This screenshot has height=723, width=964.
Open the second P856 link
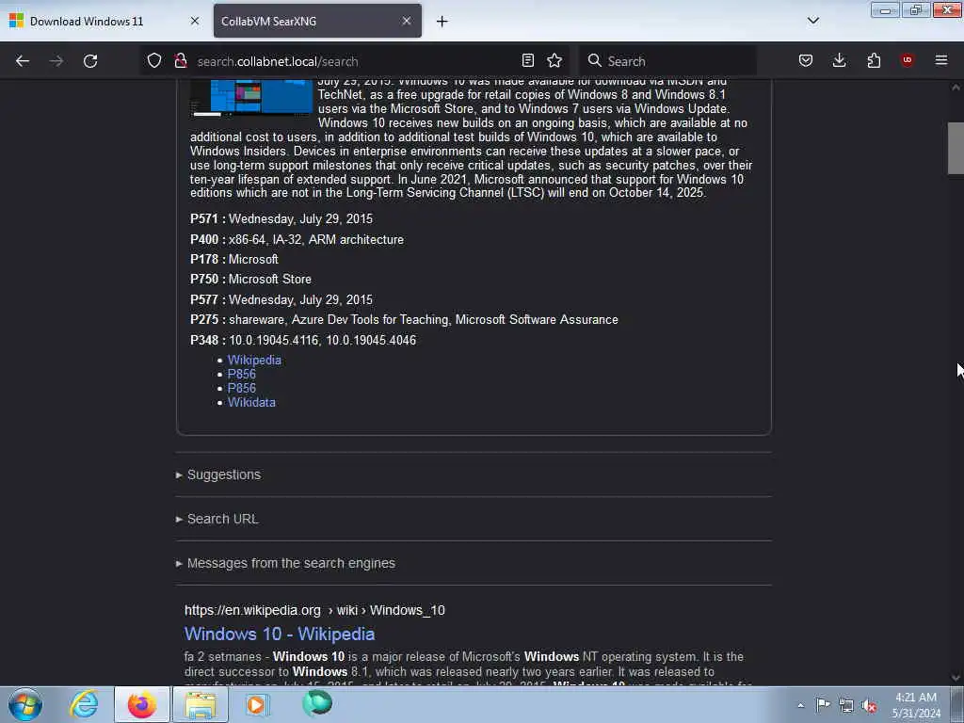(x=242, y=389)
